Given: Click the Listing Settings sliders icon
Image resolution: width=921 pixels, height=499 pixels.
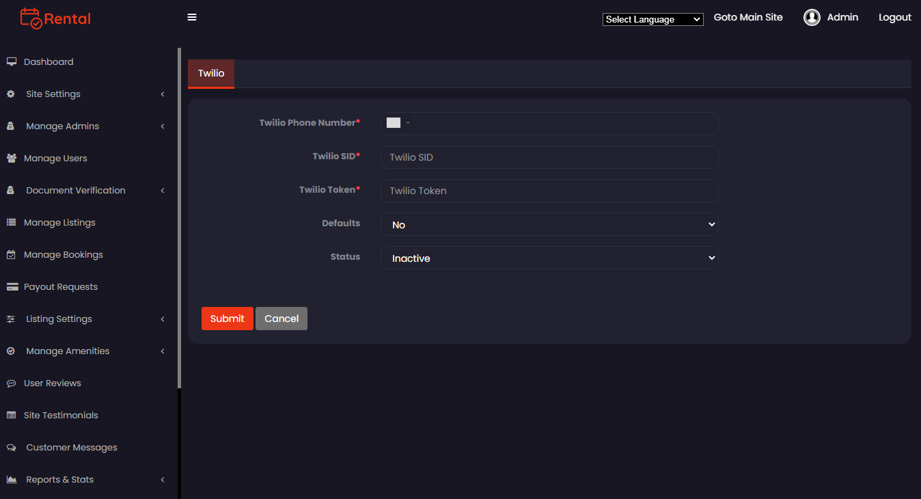Looking at the screenshot, I should coord(11,319).
